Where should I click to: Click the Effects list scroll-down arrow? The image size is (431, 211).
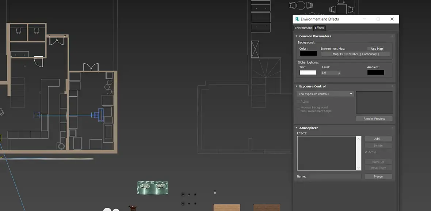(358, 167)
